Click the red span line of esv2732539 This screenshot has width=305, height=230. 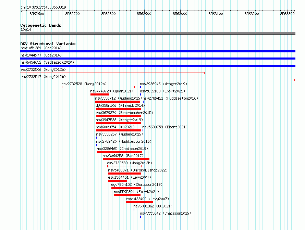(x=124, y=166)
